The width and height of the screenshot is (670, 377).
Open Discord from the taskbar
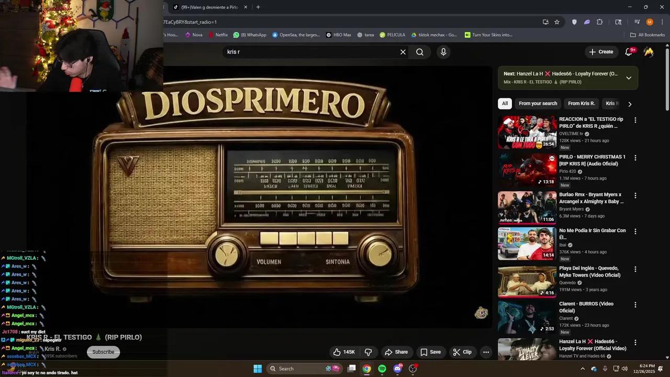(x=398, y=369)
